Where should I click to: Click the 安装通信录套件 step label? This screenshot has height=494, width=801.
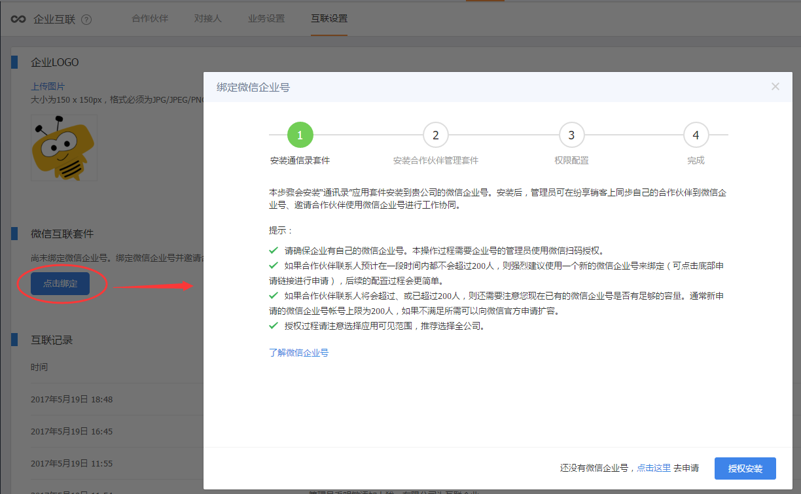(300, 160)
